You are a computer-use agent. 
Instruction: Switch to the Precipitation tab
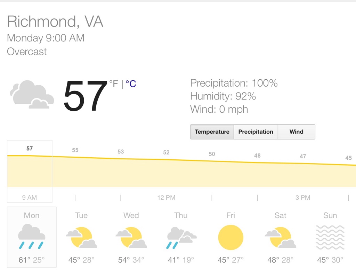[x=256, y=132]
